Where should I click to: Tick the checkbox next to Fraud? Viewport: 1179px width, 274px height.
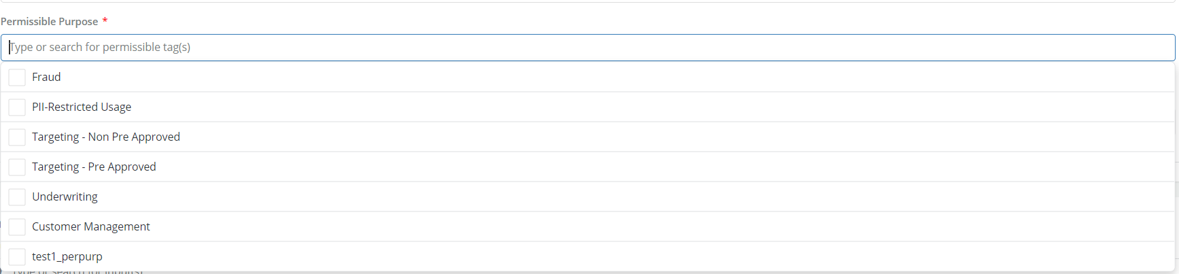pyautogui.click(x=17, y=78)
